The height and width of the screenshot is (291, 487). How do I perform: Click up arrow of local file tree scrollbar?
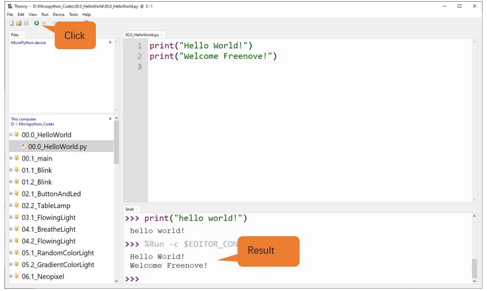pyautogui.click(x=116, y=118)
